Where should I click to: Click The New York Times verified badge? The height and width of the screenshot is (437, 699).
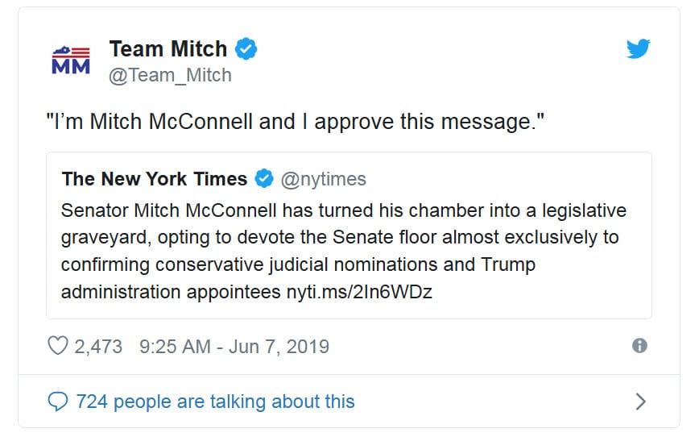(264, 178)
